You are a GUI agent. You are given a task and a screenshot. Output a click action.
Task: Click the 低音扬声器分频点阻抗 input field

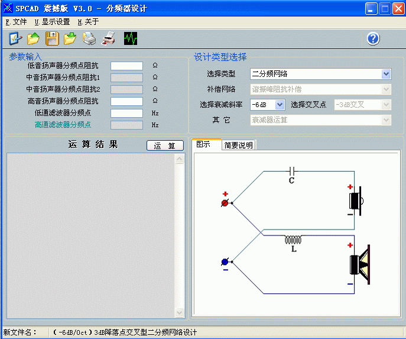pyautogui.click(x=126, y=66)
